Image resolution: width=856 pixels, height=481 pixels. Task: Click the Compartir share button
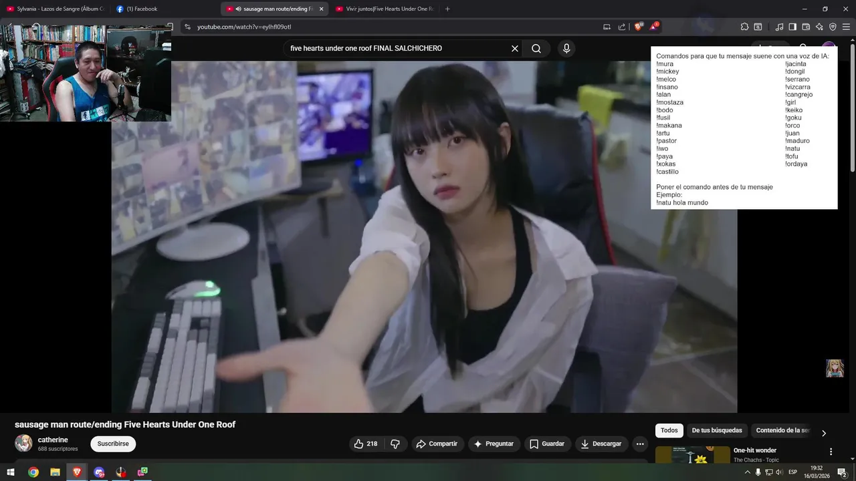point(437,444)
